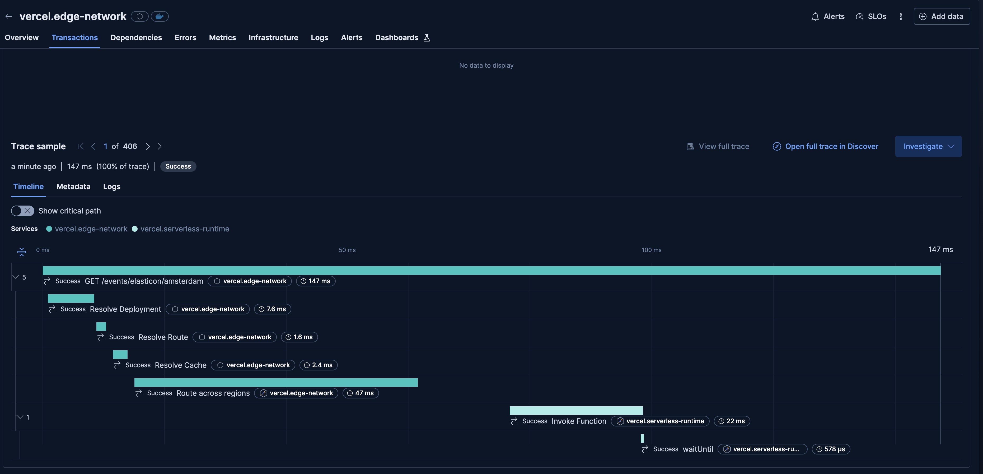Click transaction icon on GET /events row
The width and height of the screenshot is (983, 474).
click(x=47, y=281)
